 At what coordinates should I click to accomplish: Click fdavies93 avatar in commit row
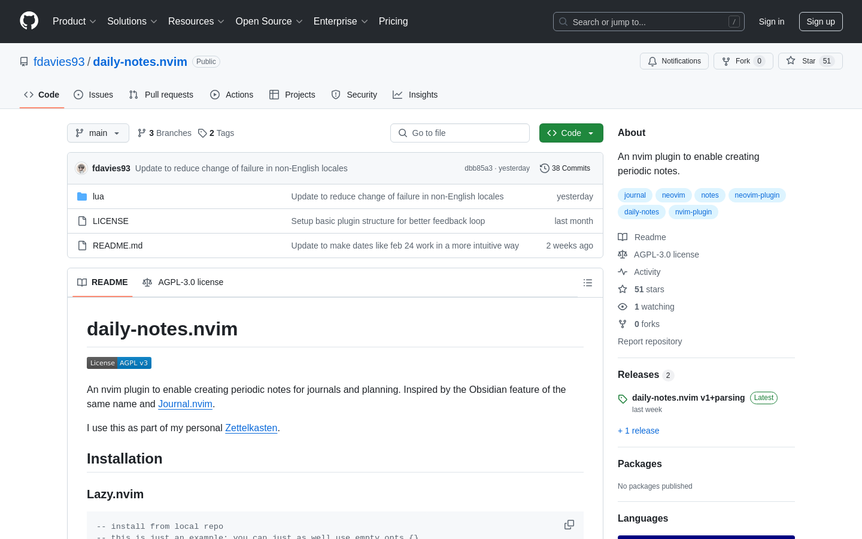(81, 168)
